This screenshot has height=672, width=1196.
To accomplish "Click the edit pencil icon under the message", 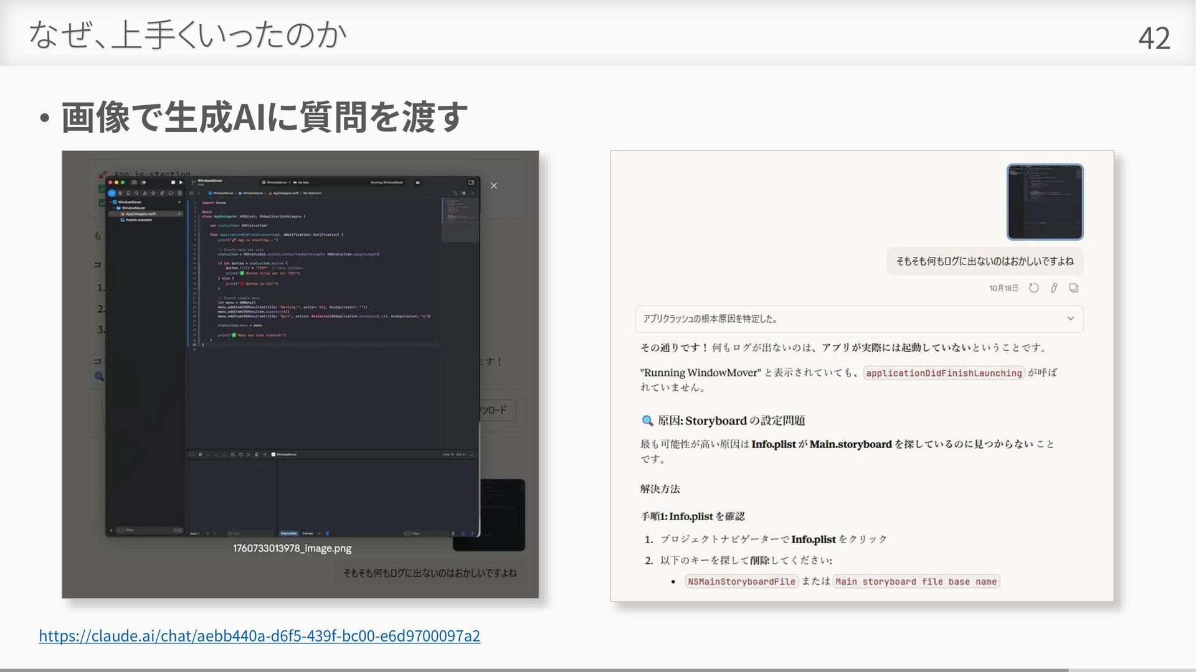I will (1054, 288).
